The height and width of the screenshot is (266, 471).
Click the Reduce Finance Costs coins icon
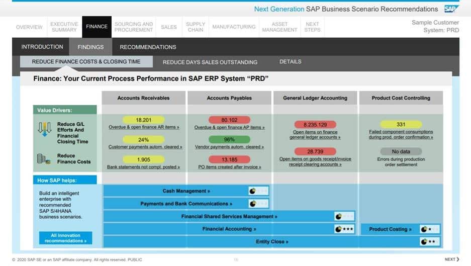(44, 159)
